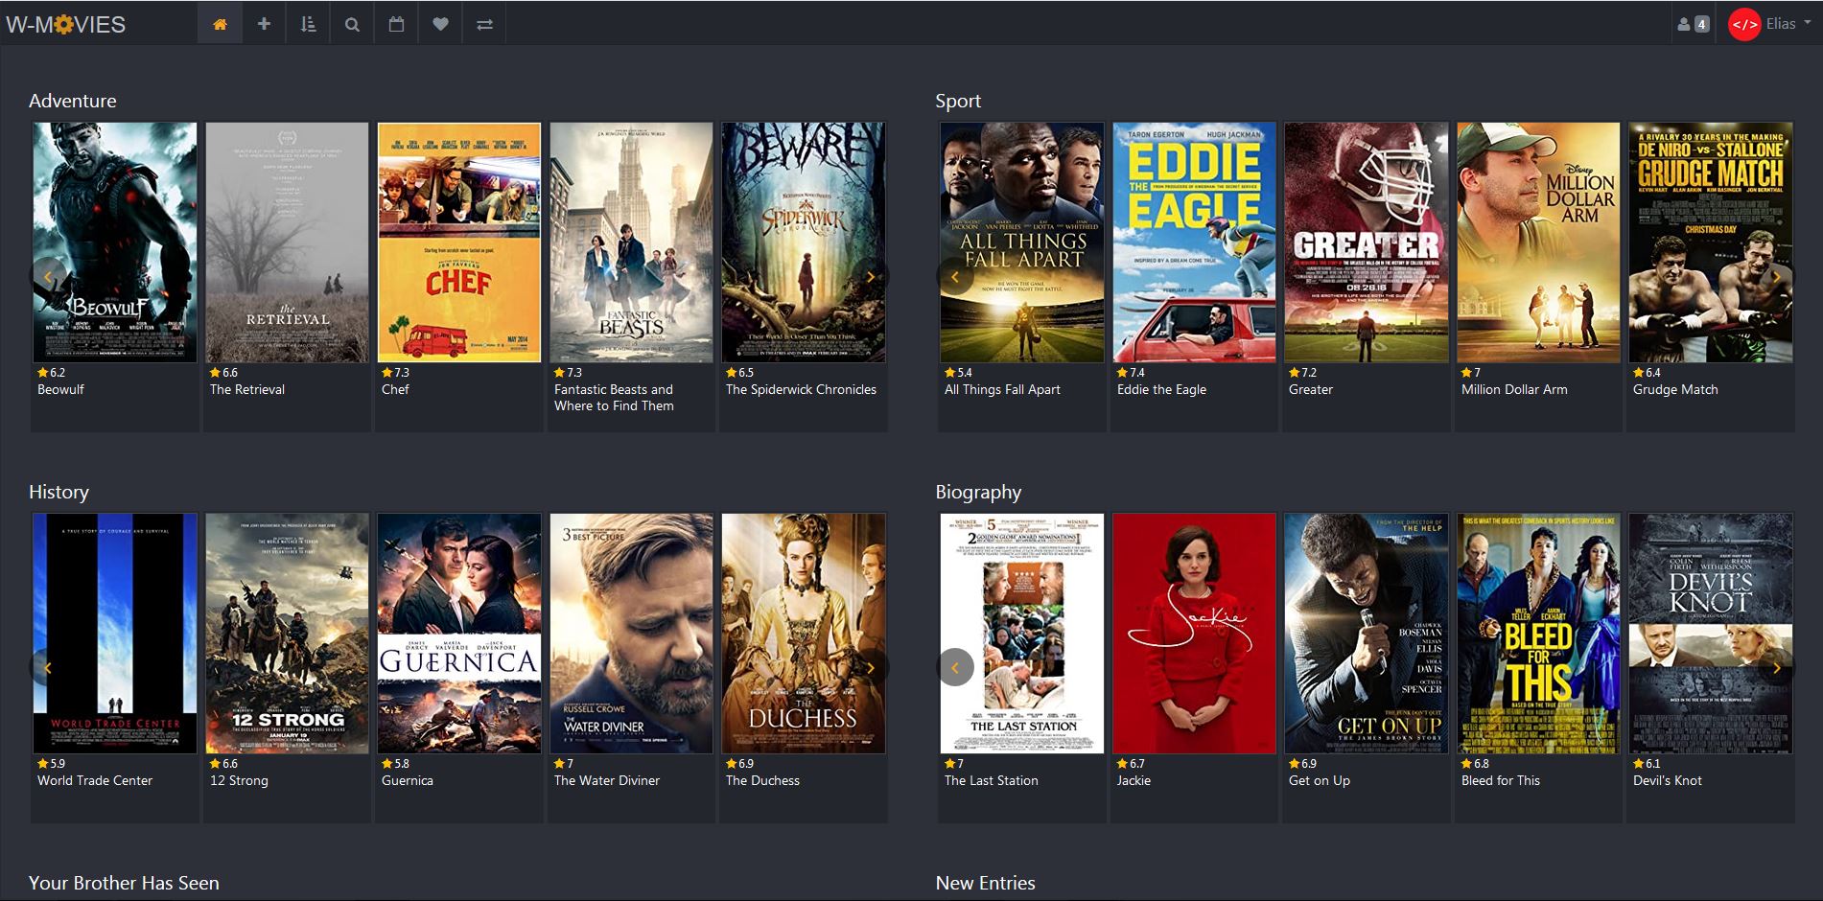Open the Chef movie poster

[x=459, y=243]
